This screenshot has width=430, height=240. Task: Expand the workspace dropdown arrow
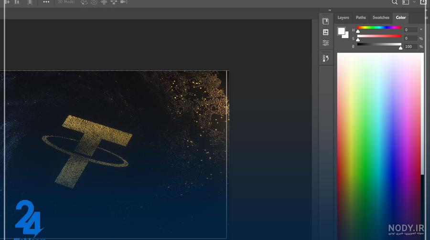point(414,2)
